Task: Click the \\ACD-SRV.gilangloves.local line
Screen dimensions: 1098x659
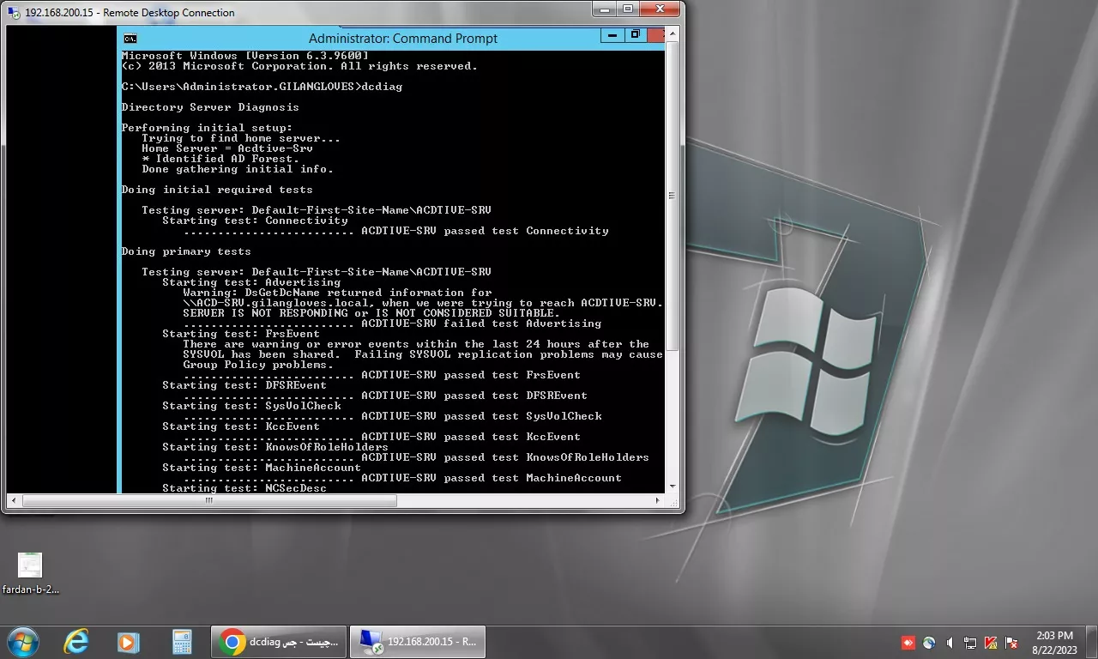Action: 423,303
